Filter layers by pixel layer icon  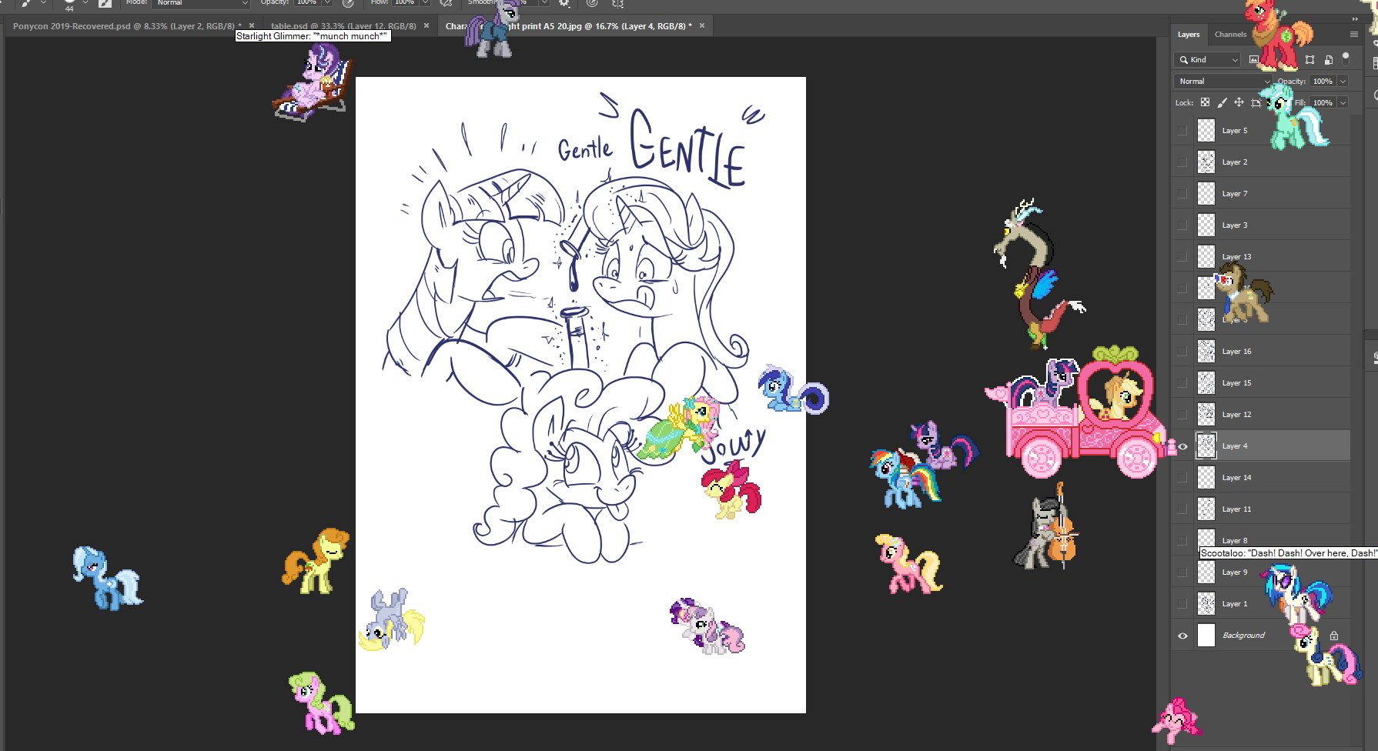point(1254,59)
